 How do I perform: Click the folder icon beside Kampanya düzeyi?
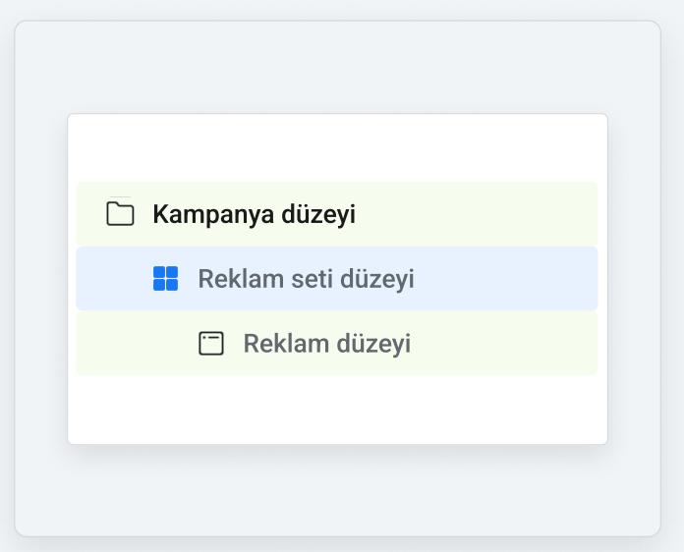point(120,214)
